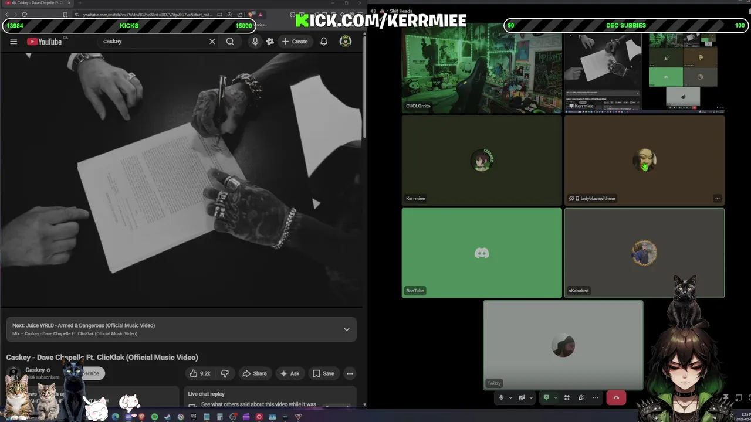Screen dimensions: 751x422
Task: Select the Twizzy participant tile
Action: pyautogui.click(x=563, y=345)
